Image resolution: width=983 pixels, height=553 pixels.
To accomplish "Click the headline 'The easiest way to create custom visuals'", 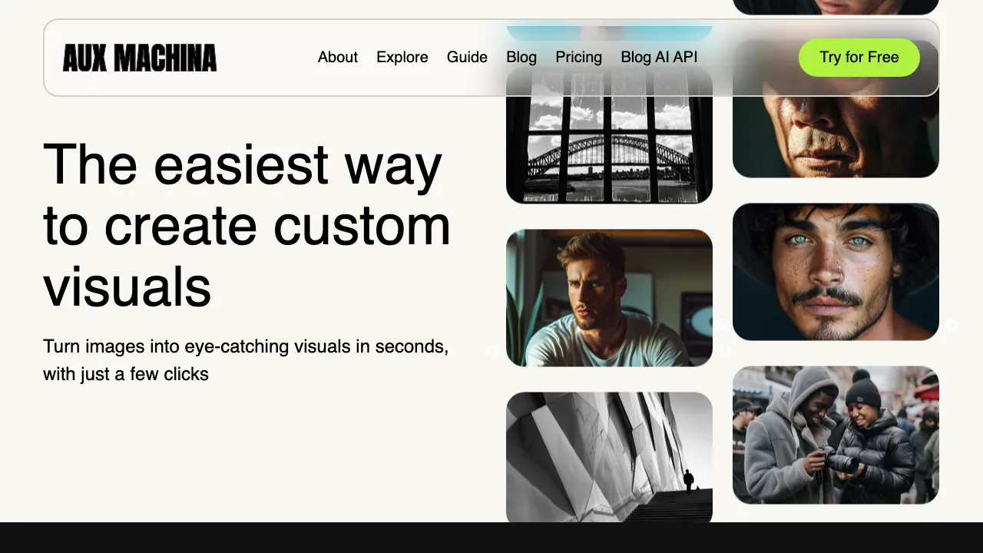I will coord(246,225).
